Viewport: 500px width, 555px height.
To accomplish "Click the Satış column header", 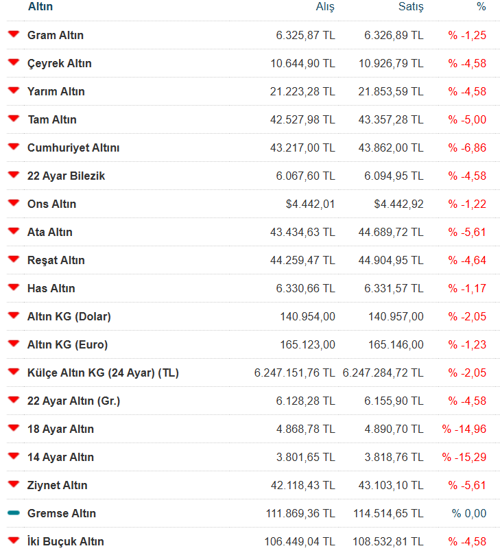I will click(411, 7).
